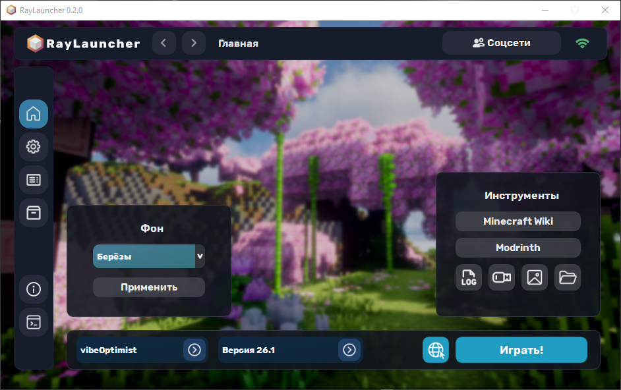Screen dimensions: 621x390
Task: Click the Главная page title
Action: (x=238, y=43)
